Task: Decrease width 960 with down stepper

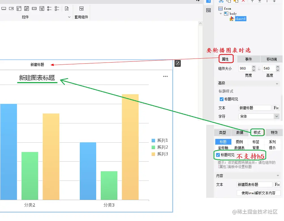Action: pos(254,70)
